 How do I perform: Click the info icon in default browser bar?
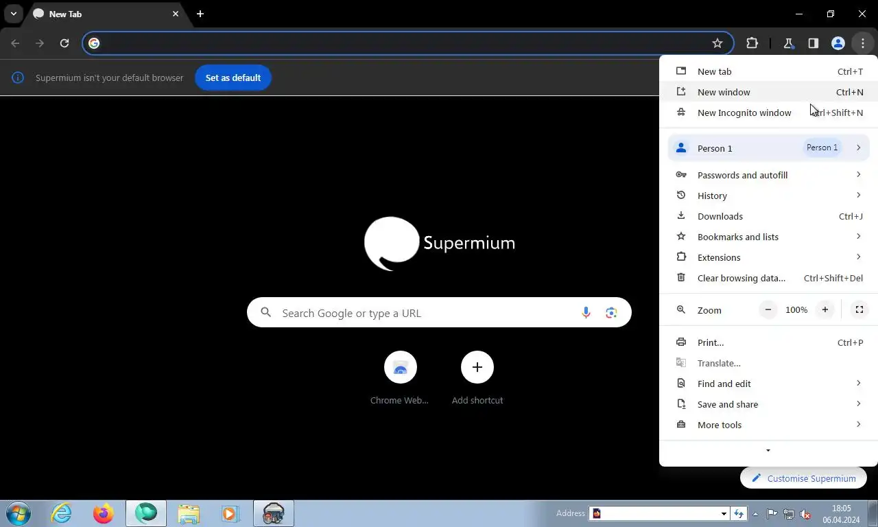tap(18, 78)
